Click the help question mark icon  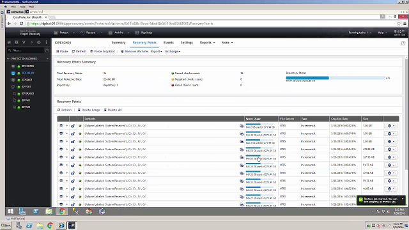(x=403, y=43)
